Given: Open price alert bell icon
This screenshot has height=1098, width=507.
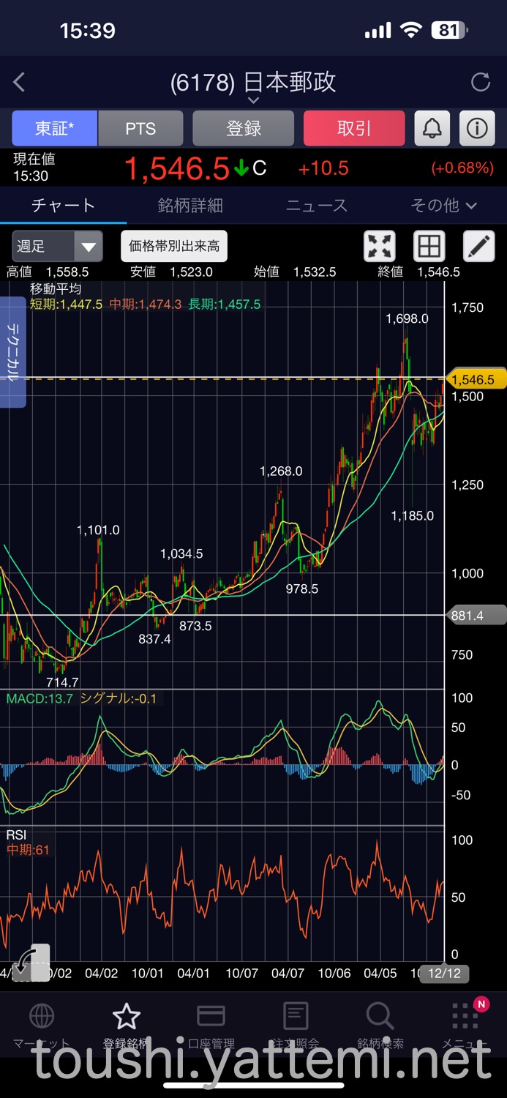Looking at the screenshot, I should tap(432, 129).
